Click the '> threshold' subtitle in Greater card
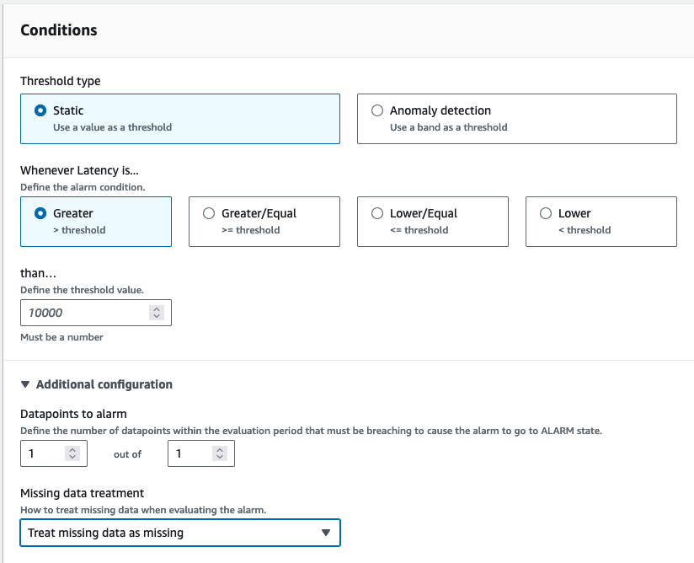 pyautogui.click(x=79, y=230)
